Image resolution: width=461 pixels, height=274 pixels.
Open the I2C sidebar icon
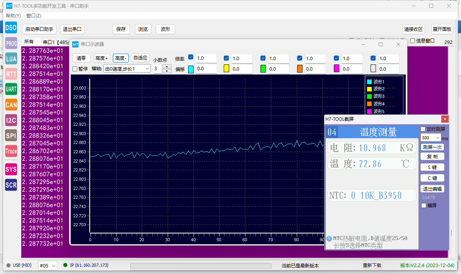pyautogui.click(x=11, y=120)
